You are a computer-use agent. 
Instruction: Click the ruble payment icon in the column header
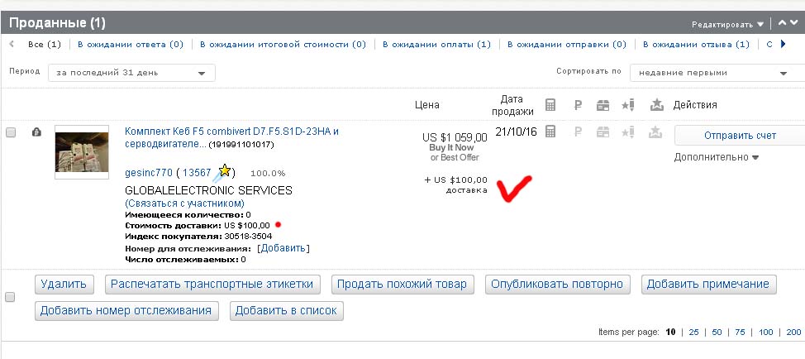pos(579,105)
